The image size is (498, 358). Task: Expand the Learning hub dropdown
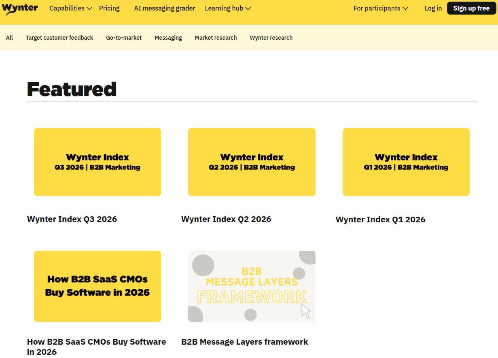click(x=228, y=8)
